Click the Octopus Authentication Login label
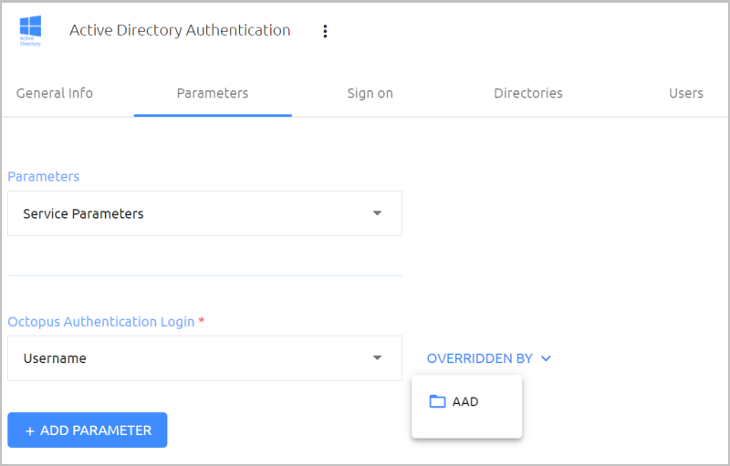730x466 pixels. [101, 322]
